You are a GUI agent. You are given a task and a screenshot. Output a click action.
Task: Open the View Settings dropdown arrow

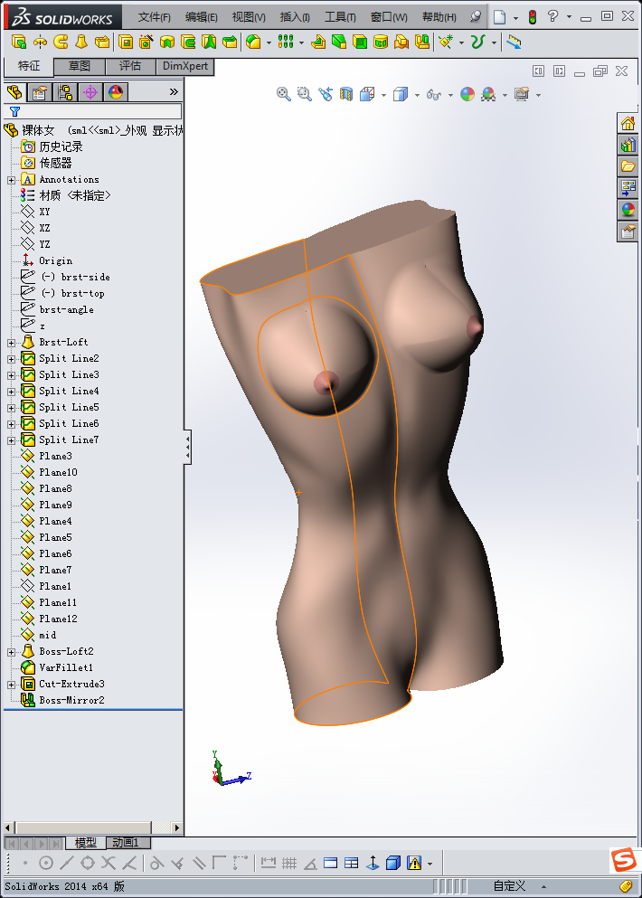coord(538,95)
